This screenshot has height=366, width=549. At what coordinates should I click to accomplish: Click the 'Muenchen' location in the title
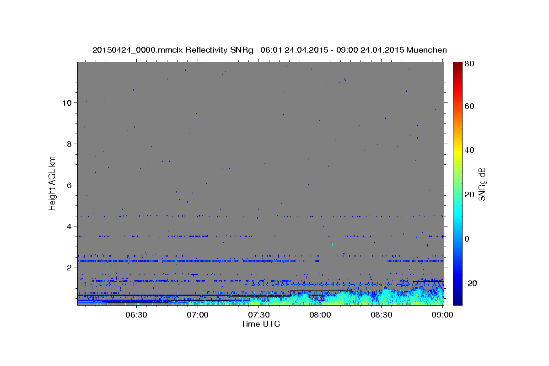pyautogui.click(x=426, y=50)
